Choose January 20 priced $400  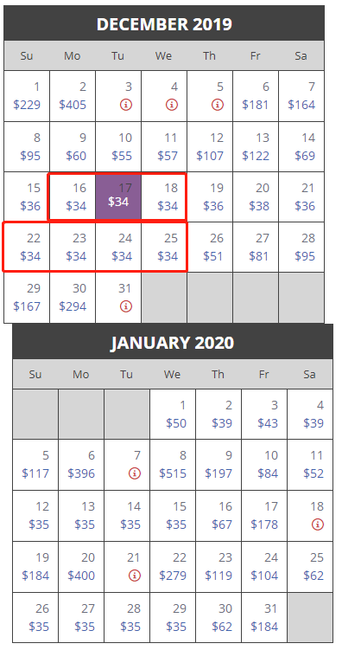[x=81, y=567]
